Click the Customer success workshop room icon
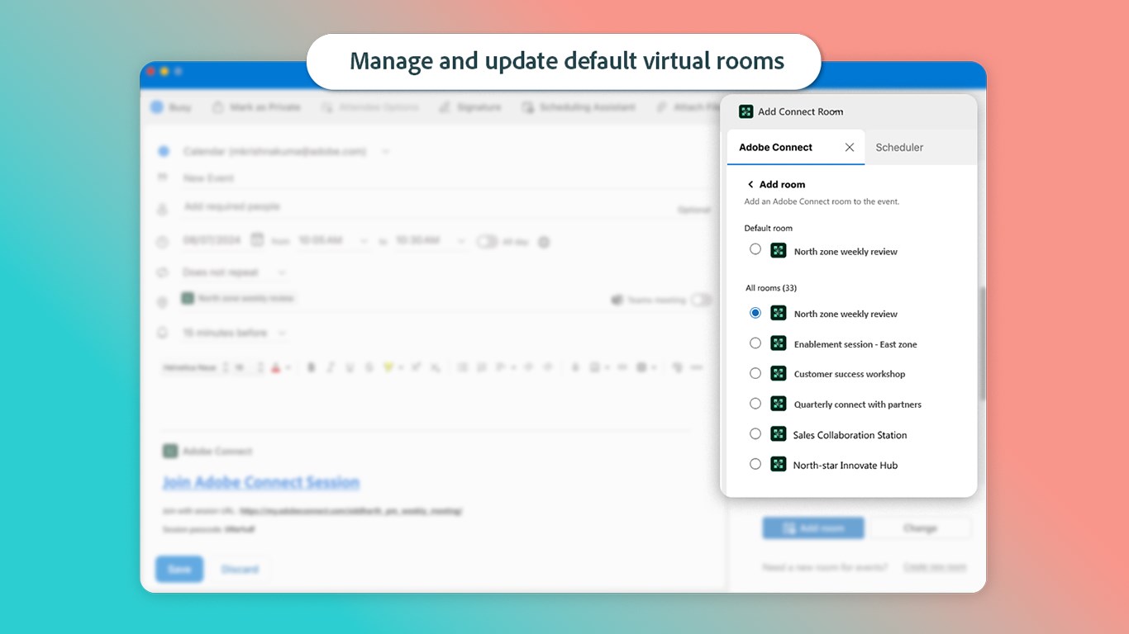The image size is (1129, 634). pos(778,374)
